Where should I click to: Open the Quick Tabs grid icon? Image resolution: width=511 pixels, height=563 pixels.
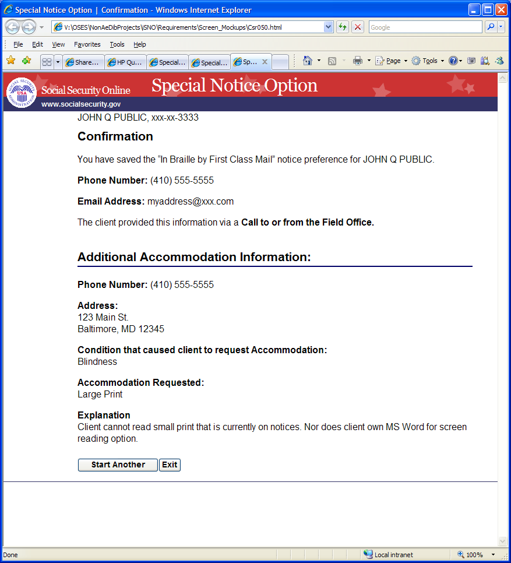click(47, 62)
